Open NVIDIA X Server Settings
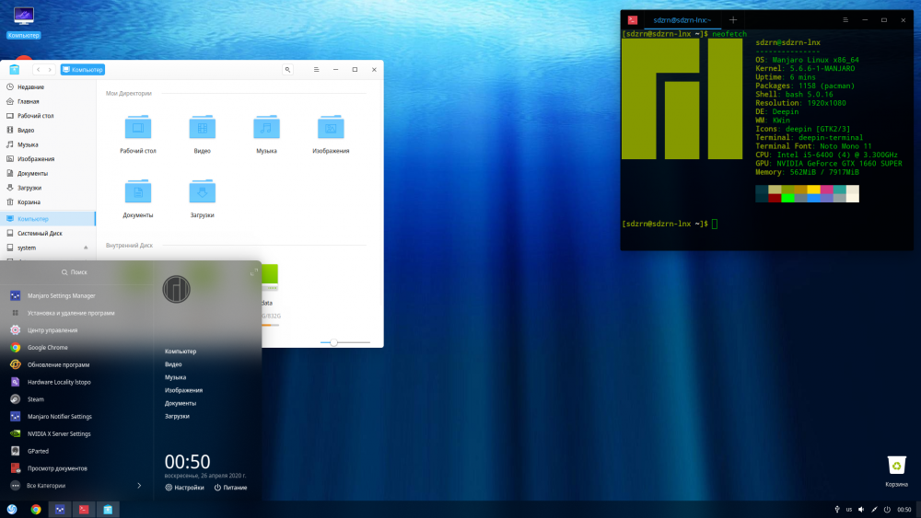This screenshot has height=518, width=921. [59, 433]
